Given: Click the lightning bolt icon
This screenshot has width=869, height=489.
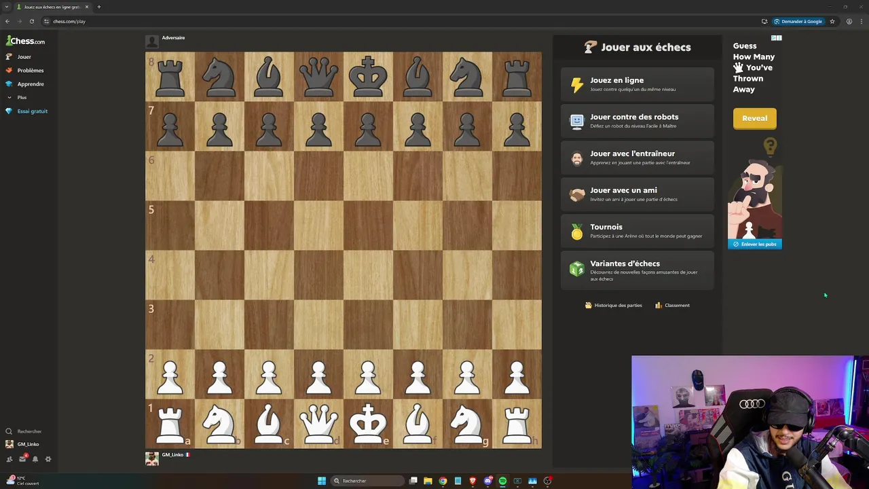Looking at the screenshot, I should [576, 85].
